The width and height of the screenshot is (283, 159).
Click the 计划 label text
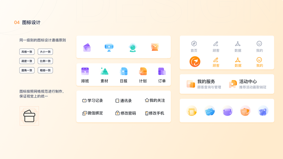[x=143, y=81]
